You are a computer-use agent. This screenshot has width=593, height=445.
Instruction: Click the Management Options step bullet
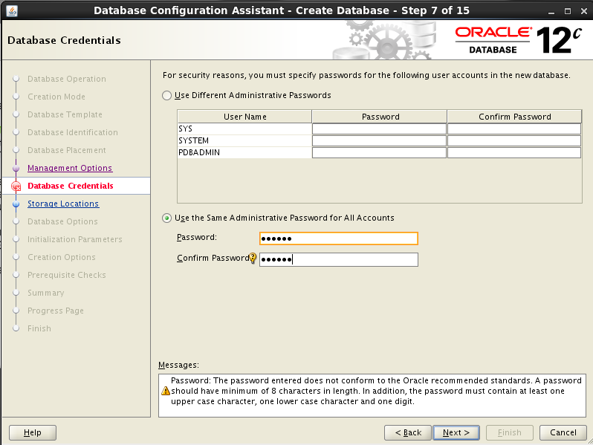tap(16, 168)
